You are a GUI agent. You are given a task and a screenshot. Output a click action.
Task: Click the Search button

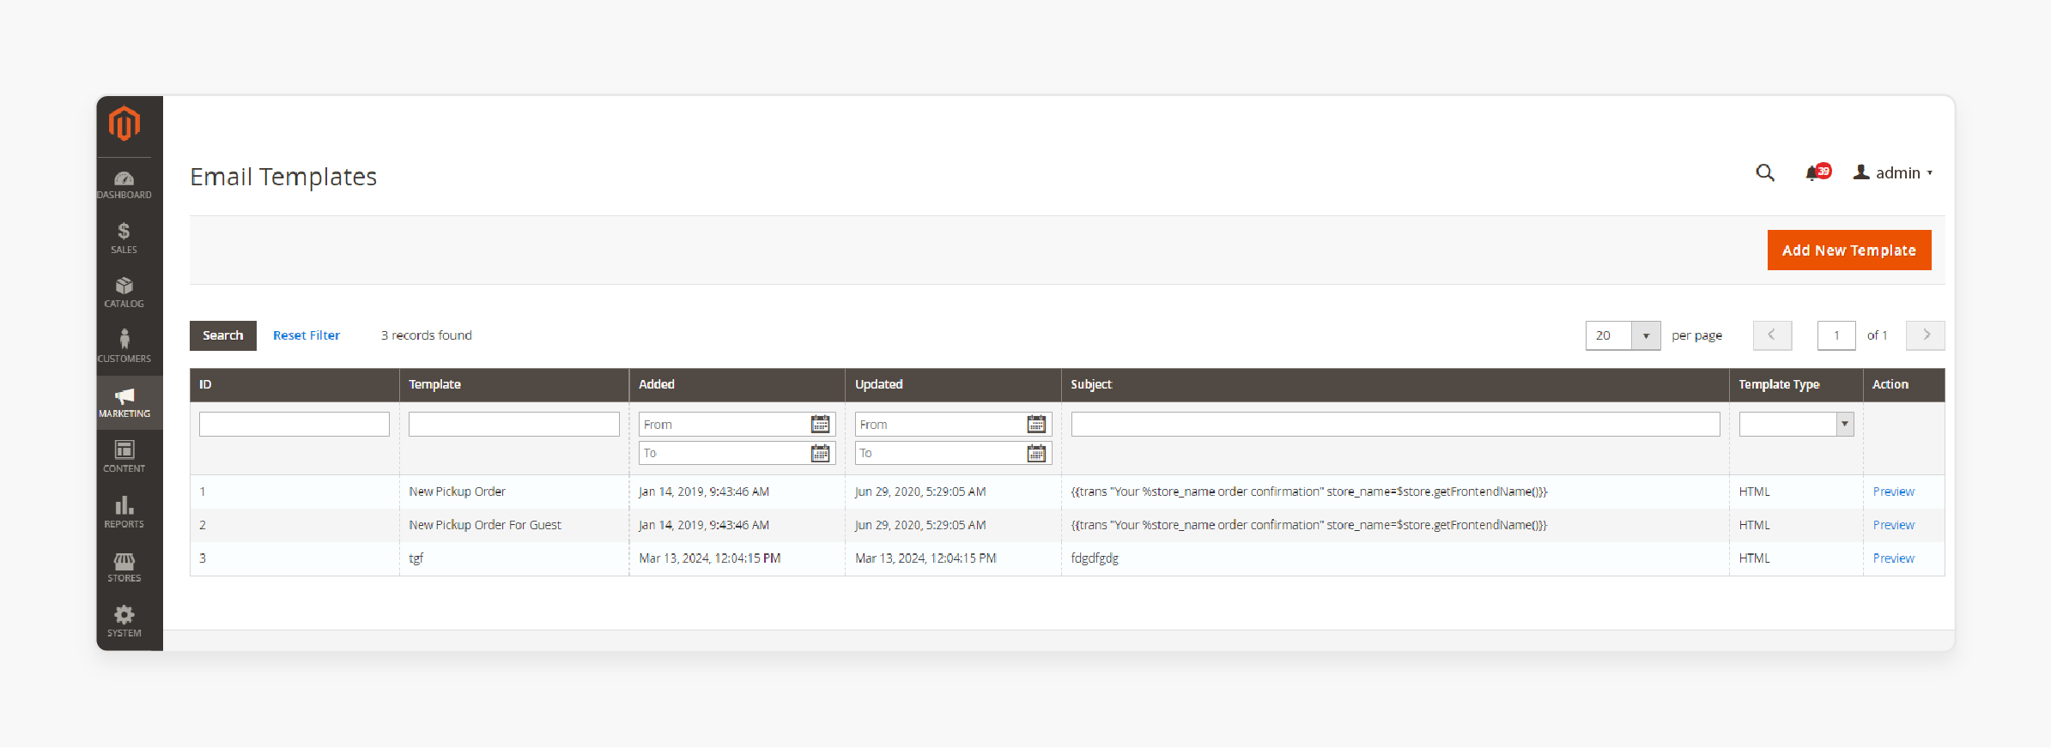(x=223, y=335)
